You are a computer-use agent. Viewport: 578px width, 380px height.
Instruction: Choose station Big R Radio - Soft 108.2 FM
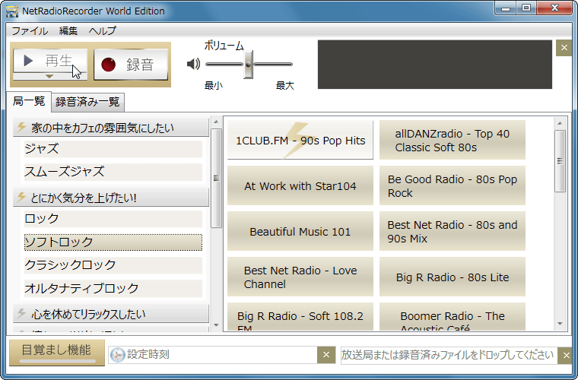pos(300,317)
